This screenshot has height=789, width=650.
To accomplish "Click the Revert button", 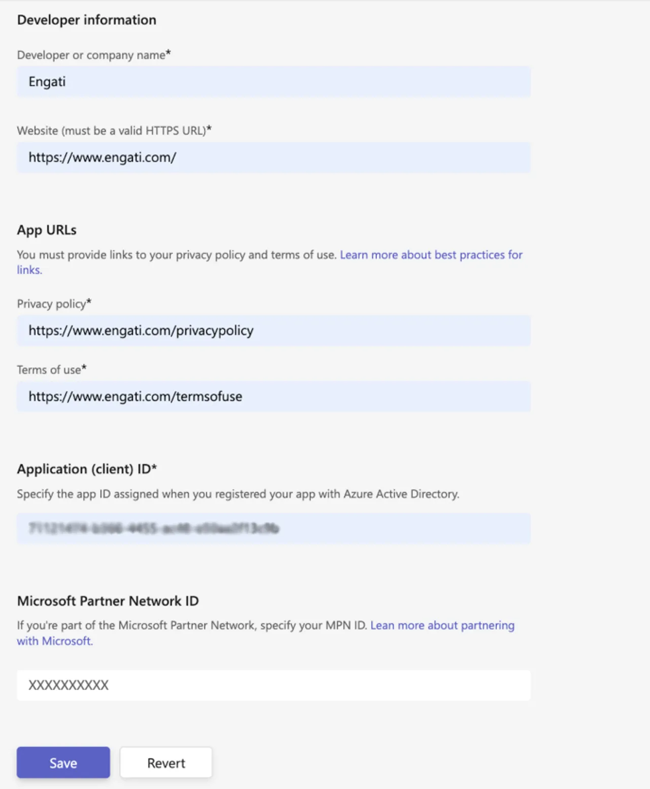I will click(x=166, y=762).
